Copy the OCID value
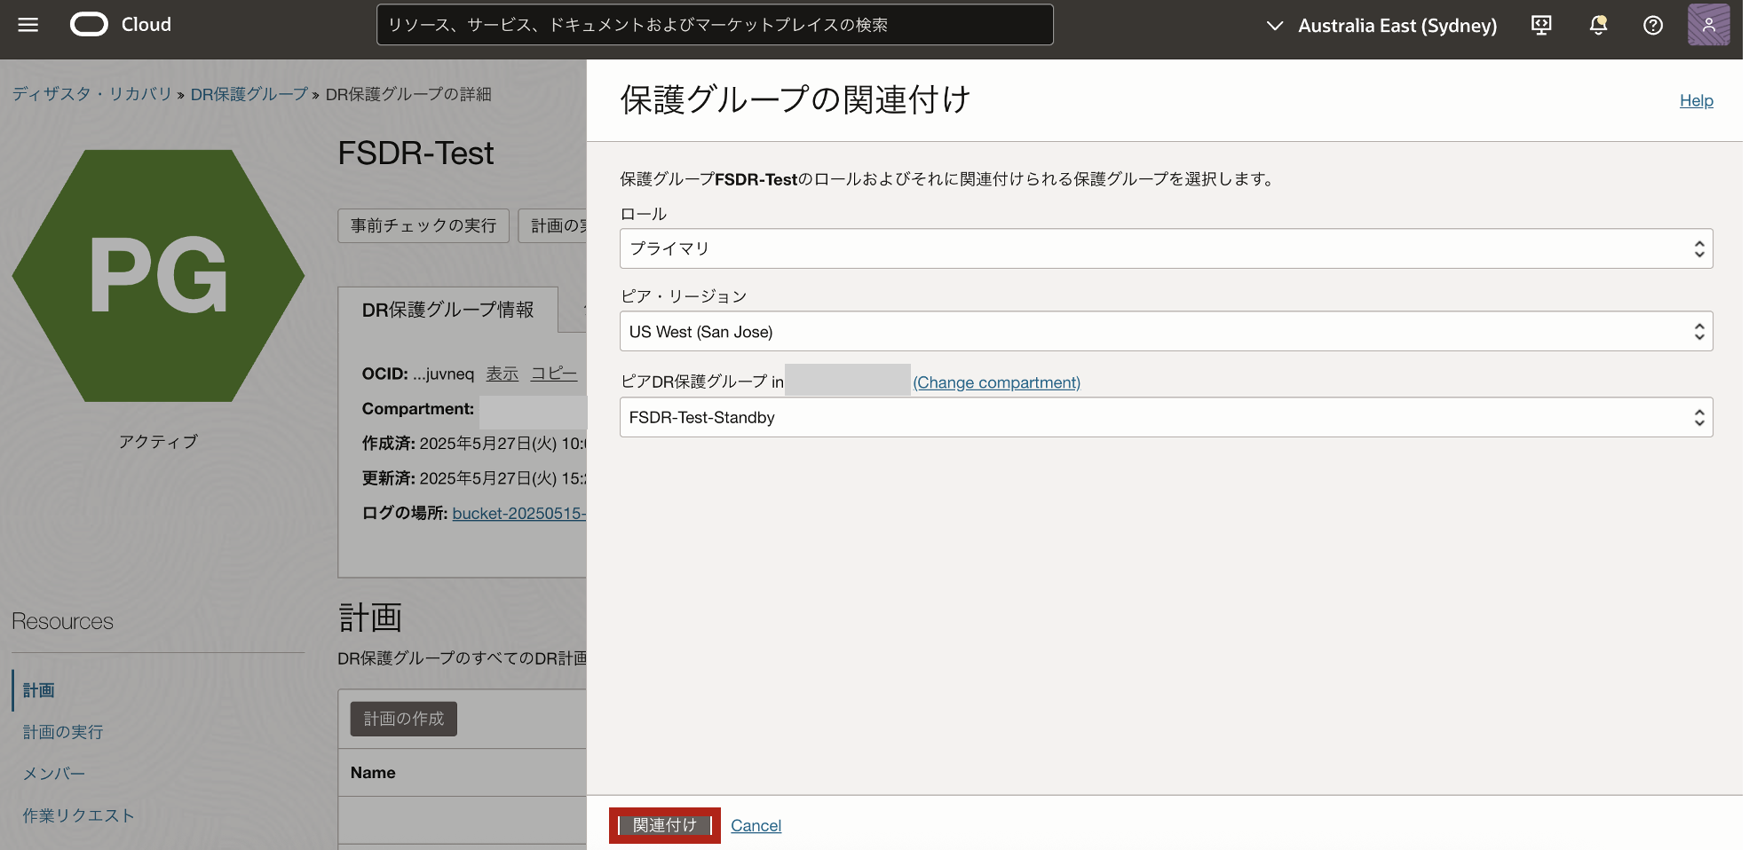Screen dimensions: 1749x850 [553, 374]
